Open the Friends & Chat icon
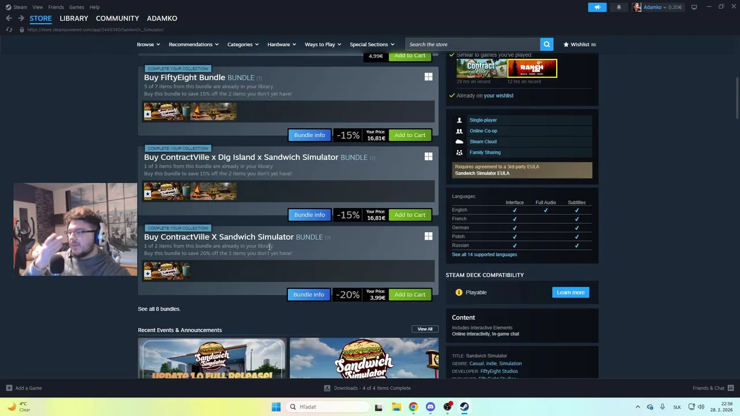 click(730, 388)
